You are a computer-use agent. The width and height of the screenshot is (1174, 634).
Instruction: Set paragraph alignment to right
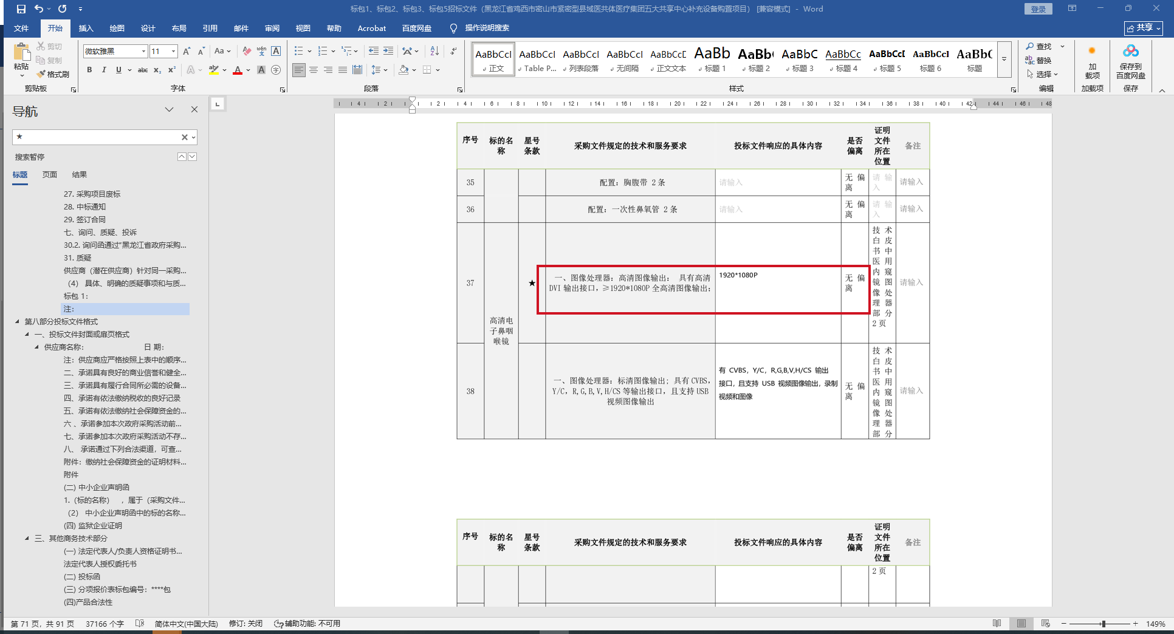point(328,70)
